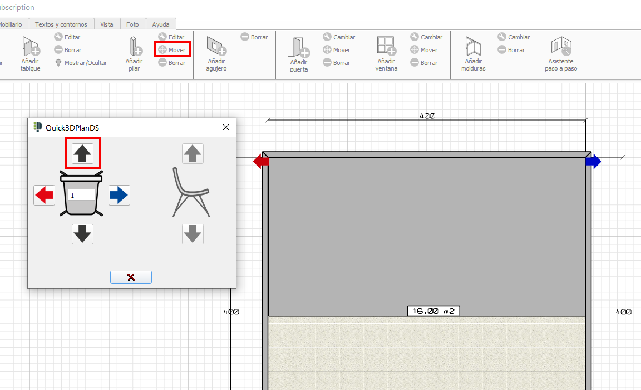Choose Borrar in the tabique group
641x390 pixels.
point(68,50)
